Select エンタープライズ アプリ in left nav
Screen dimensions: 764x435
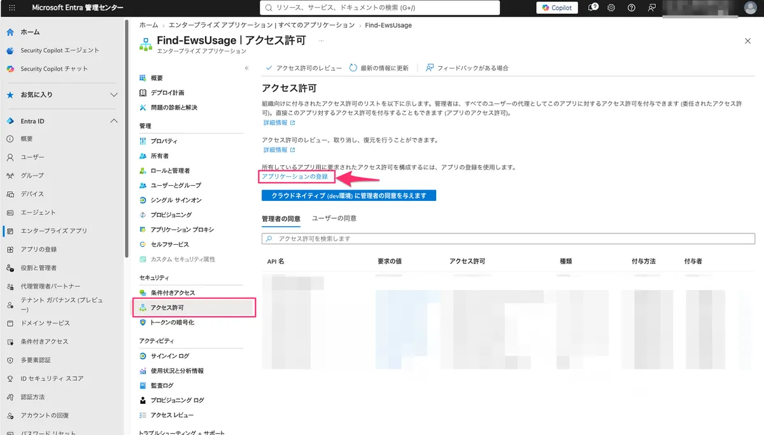(53, 231)
